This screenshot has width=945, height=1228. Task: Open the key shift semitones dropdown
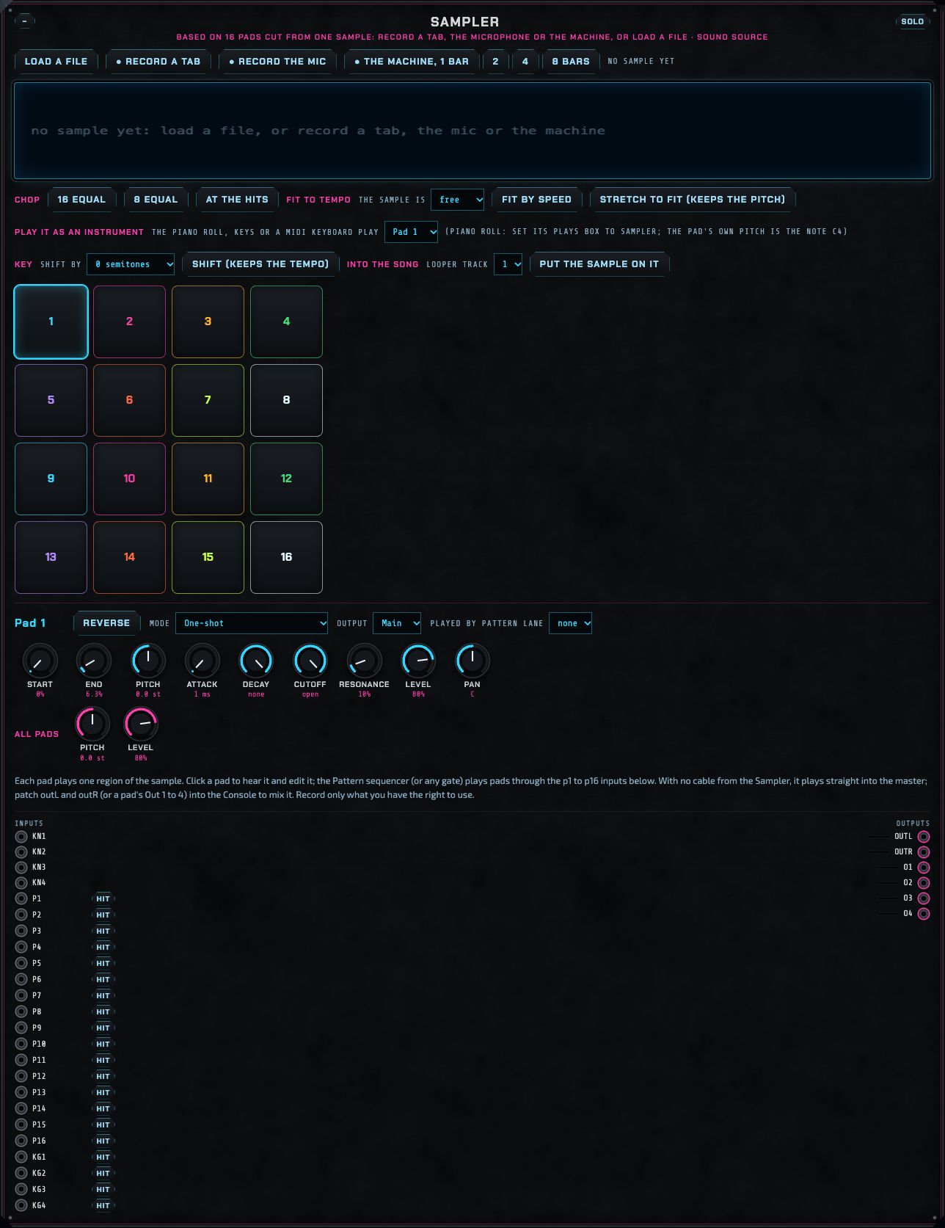pyautogui.click(x=131, y=264)
